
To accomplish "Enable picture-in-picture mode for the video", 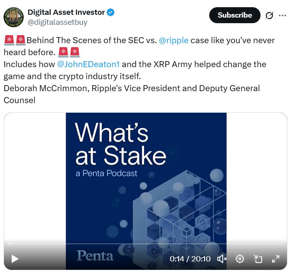I will point(258,259).
